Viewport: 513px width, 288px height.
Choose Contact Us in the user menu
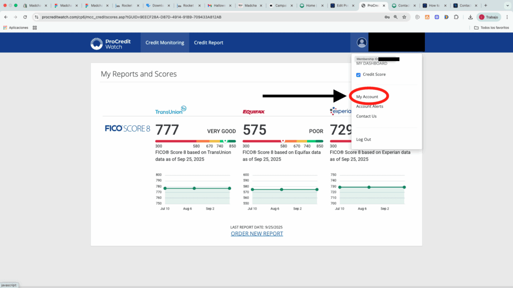click(366, 116)
